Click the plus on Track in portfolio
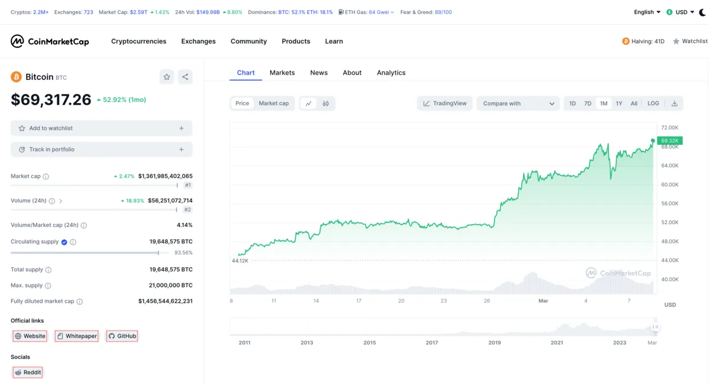Screen dimensions: 709x385 pos(181,150)
